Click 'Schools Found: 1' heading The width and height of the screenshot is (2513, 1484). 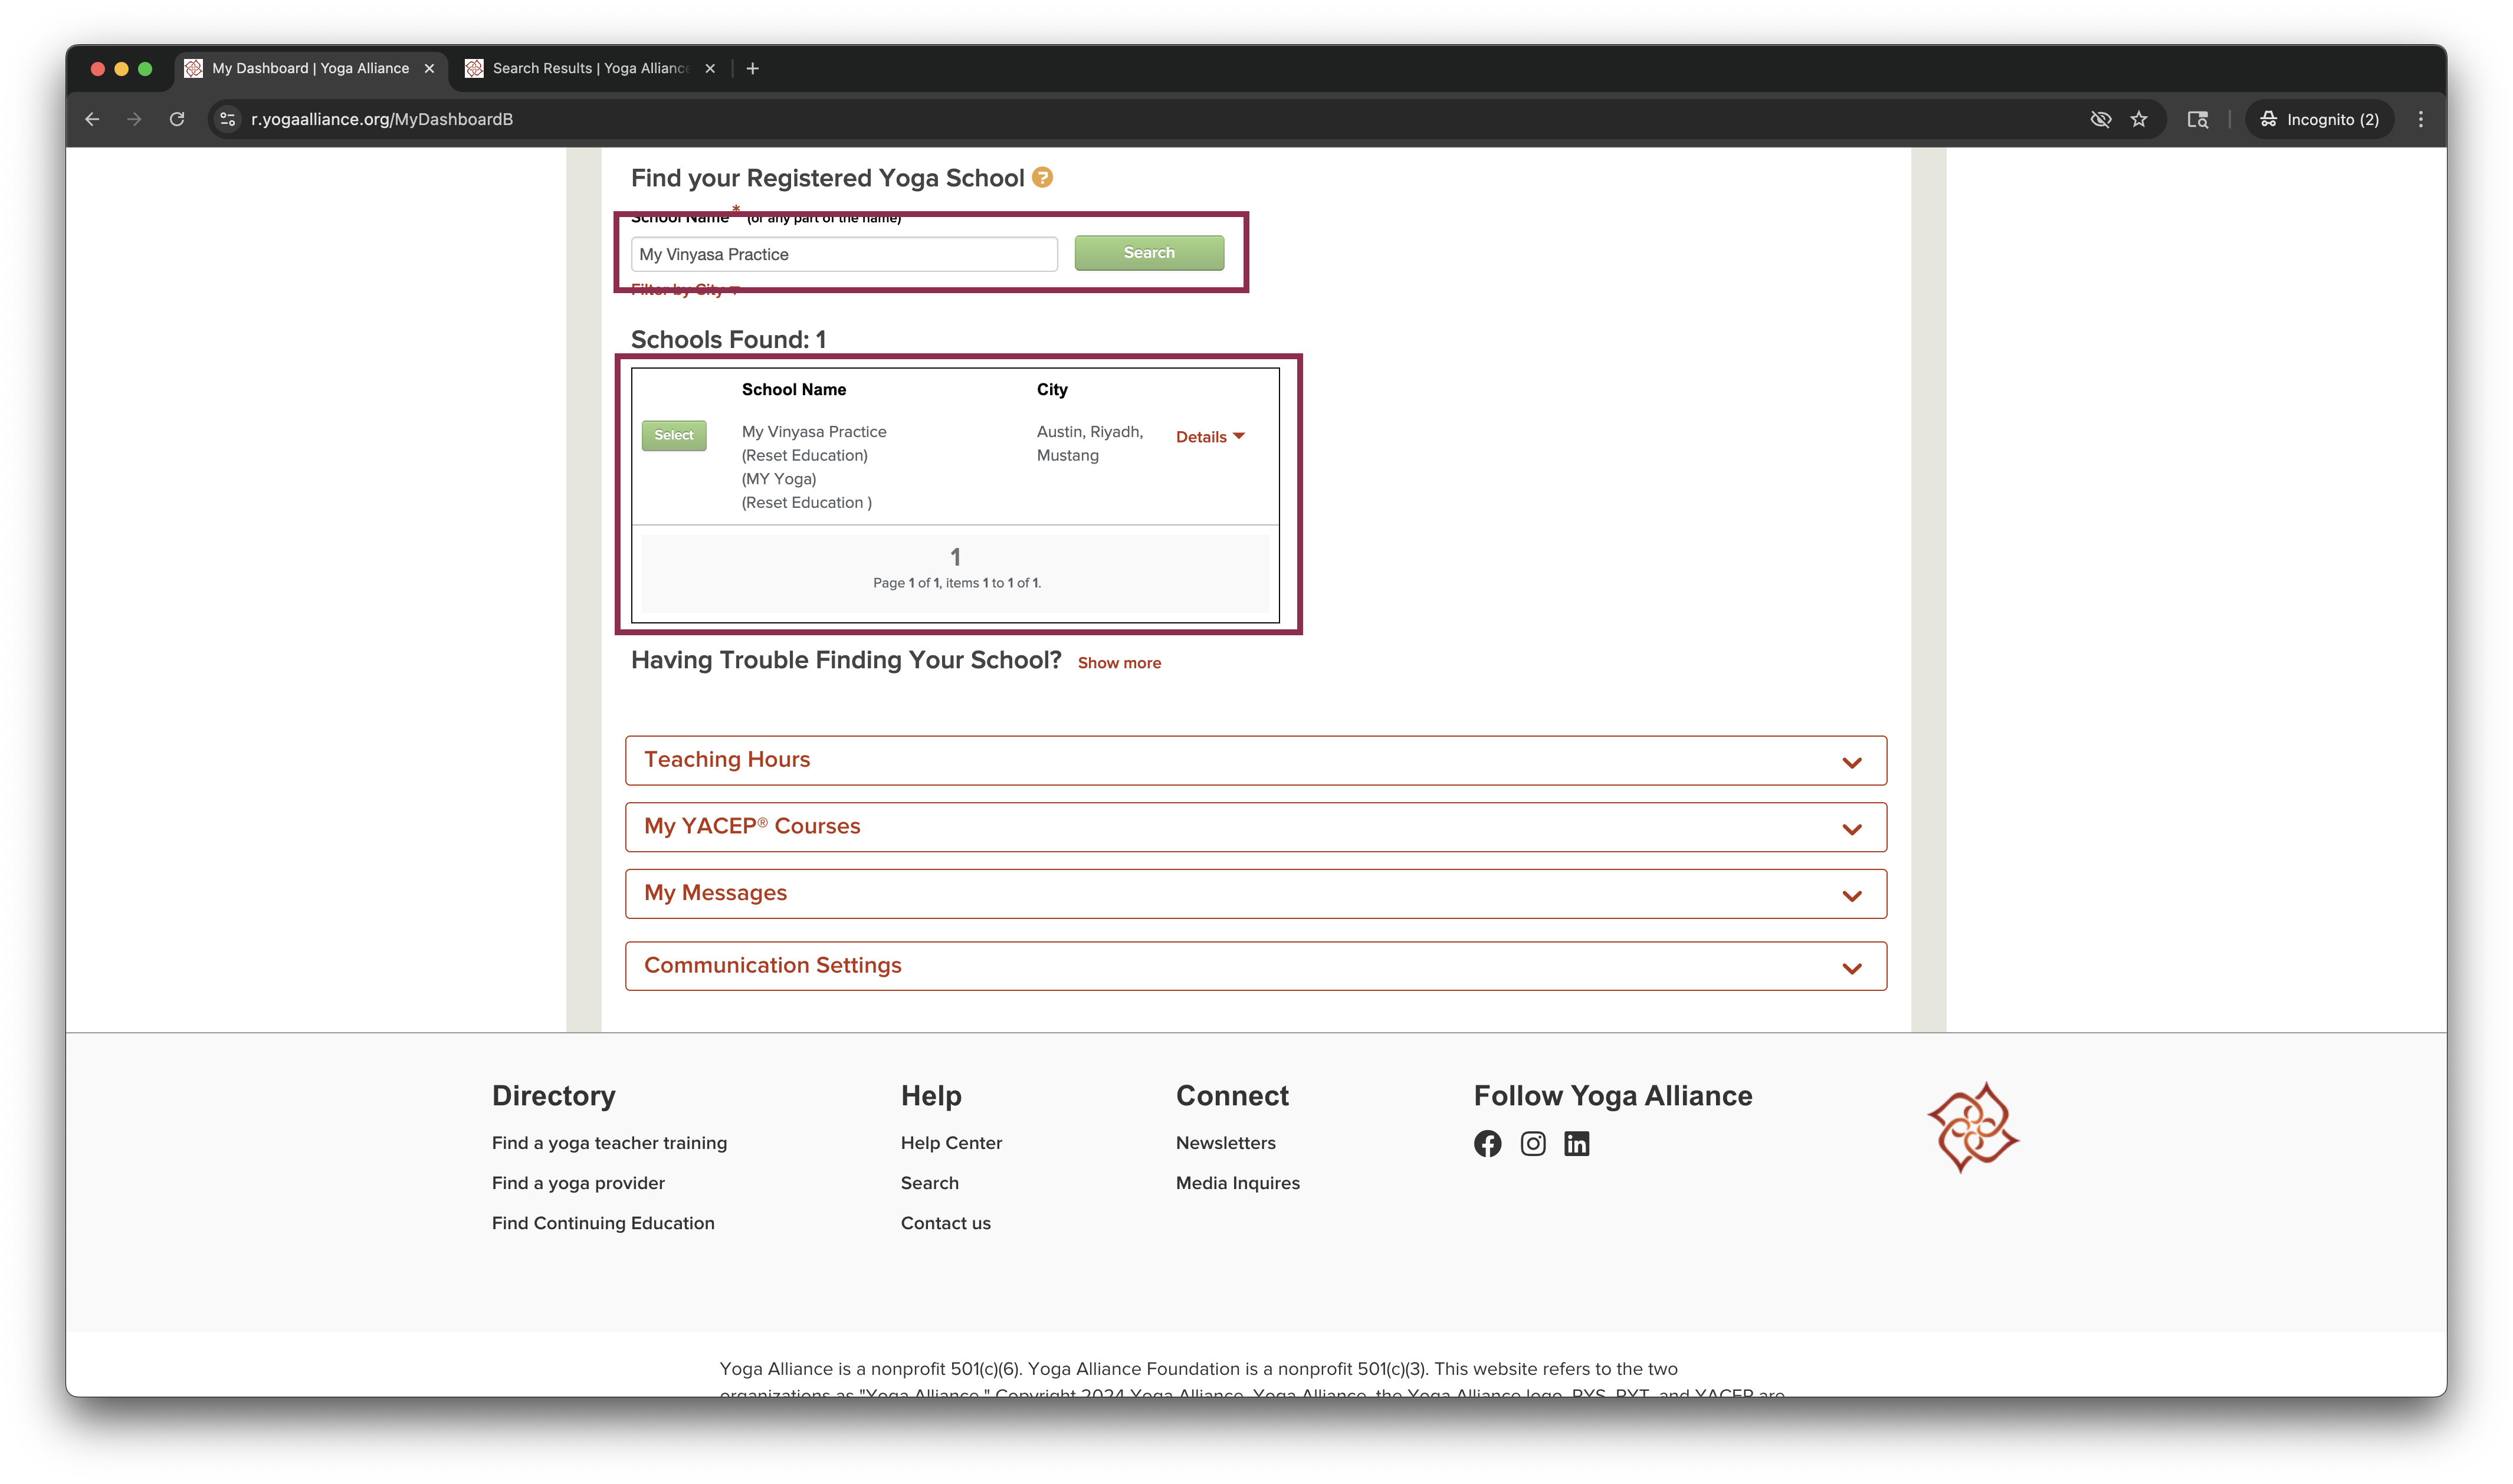click(728, 340)
